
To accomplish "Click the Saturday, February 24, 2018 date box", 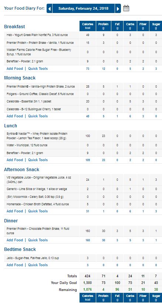I will 84,9.
